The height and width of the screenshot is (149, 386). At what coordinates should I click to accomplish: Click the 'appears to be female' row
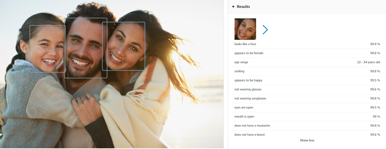pyautogui.click(x=307, y=53)
